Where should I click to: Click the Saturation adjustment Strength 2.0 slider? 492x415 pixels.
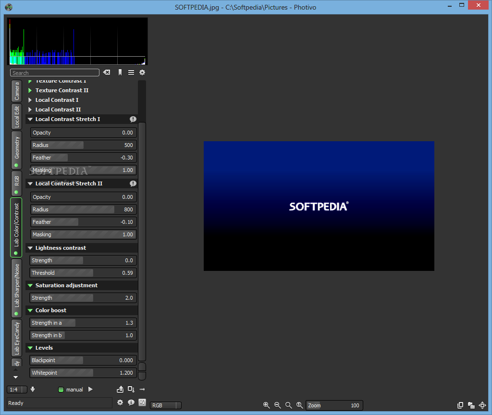tap(83, 298)
